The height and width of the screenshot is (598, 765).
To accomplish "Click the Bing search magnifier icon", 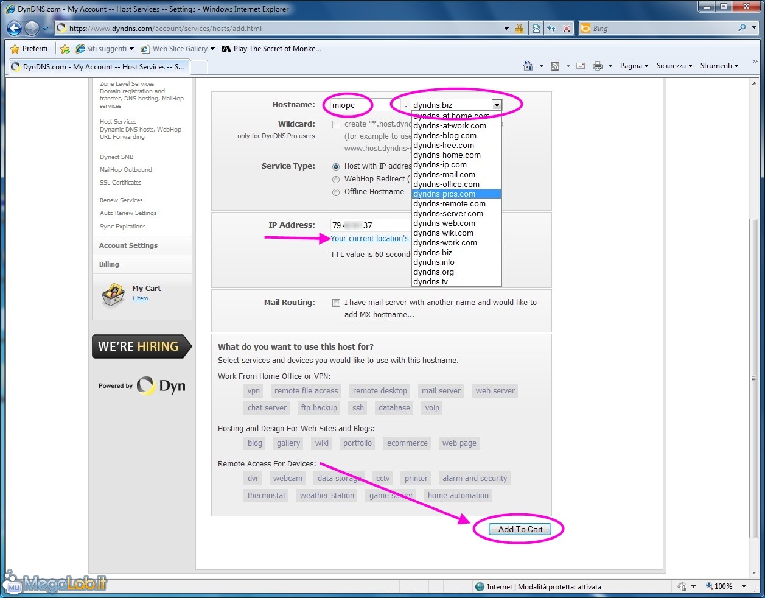I will [742, 28].
